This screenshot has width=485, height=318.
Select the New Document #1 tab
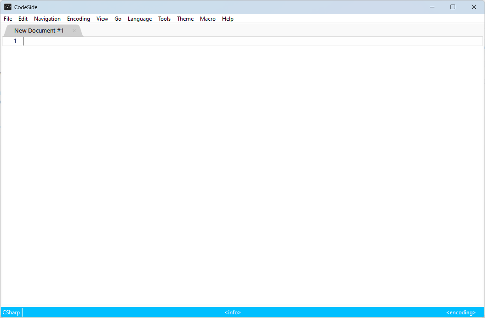pos(39,30)
